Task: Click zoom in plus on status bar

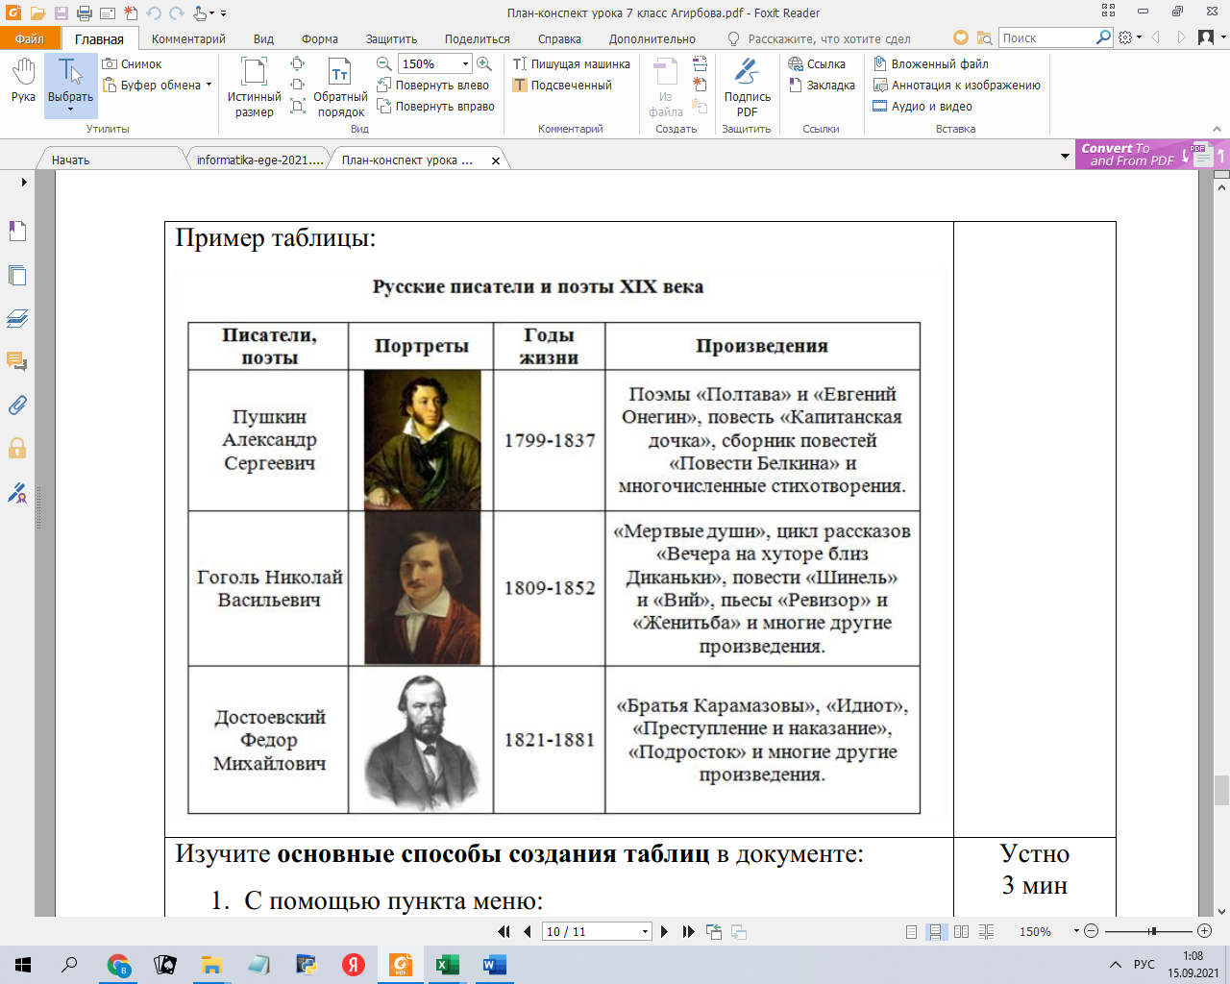Action: [1205, 931]
